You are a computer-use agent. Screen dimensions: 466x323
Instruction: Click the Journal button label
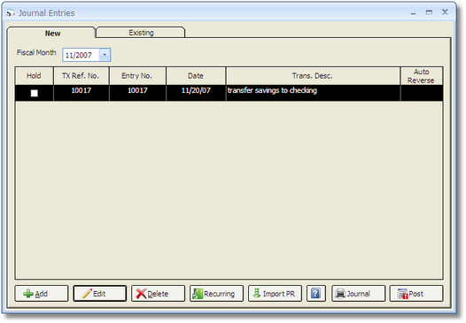click(x=359, y=294)
